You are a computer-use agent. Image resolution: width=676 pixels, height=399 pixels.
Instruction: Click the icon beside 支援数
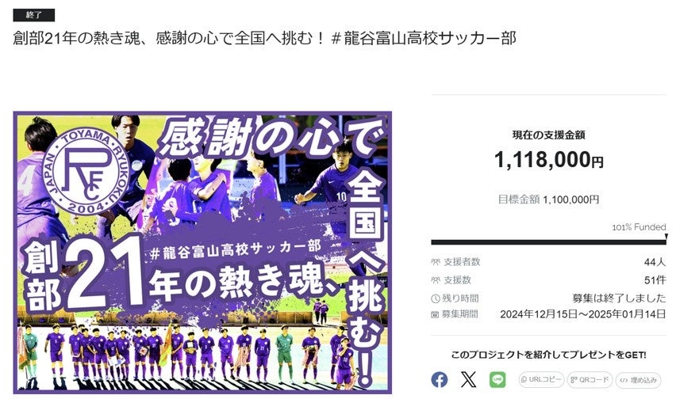[436, 280]
